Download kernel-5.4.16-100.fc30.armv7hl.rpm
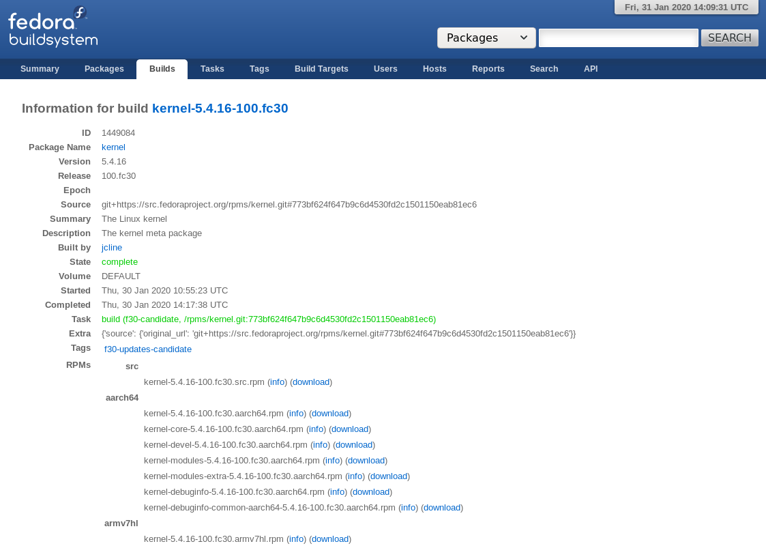The height and width of the screenshot is (546, 766). pyautogui.click(x=330, y=538)
